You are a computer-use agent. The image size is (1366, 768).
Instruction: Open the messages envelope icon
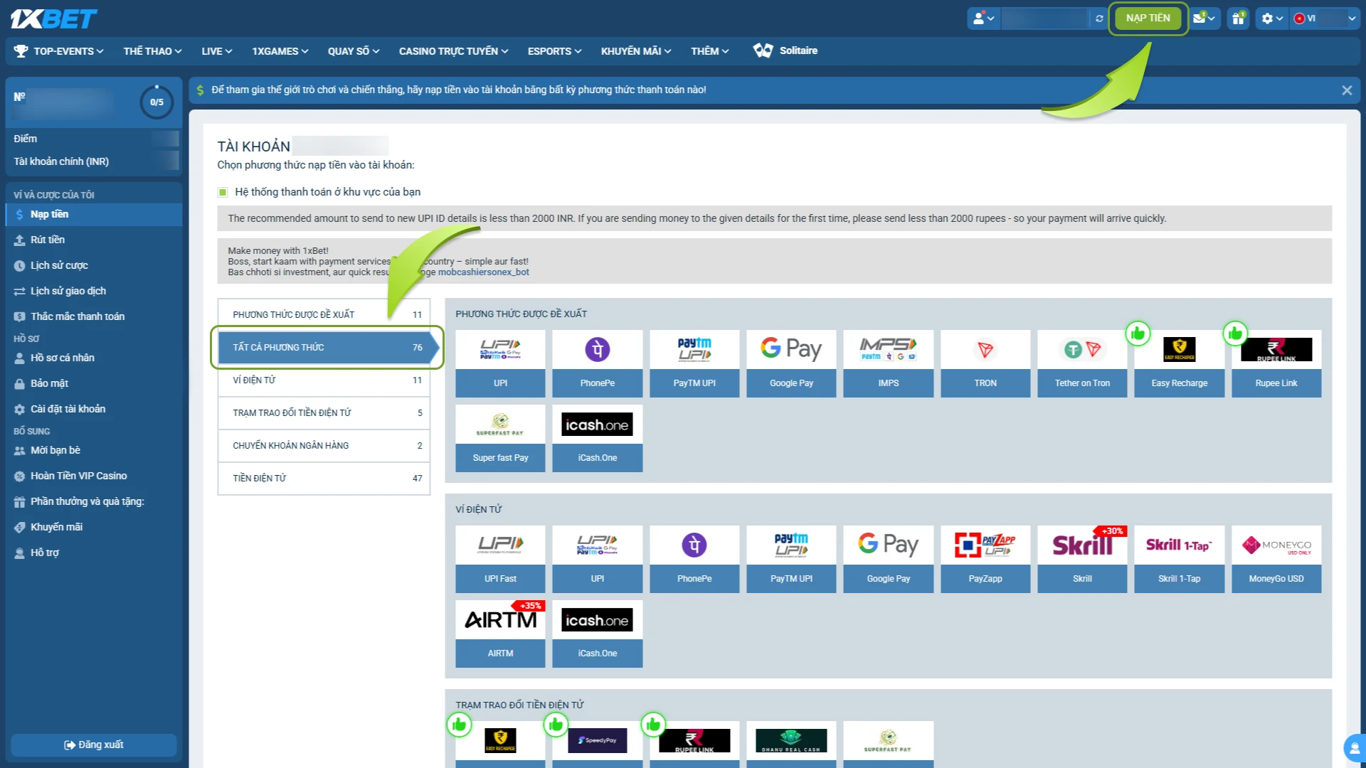pyautogui.click(x=1204, y=18)
